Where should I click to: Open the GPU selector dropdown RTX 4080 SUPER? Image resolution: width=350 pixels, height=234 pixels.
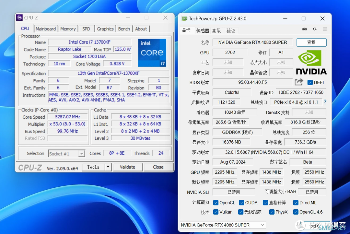tap(223, 225)
